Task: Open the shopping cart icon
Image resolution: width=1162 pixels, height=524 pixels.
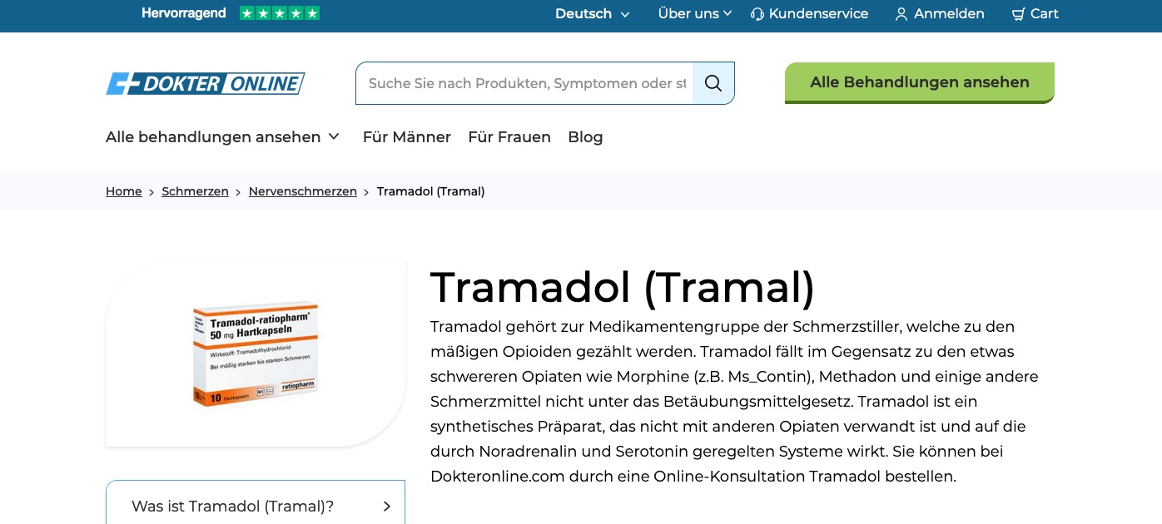Action: point(1018,14)
